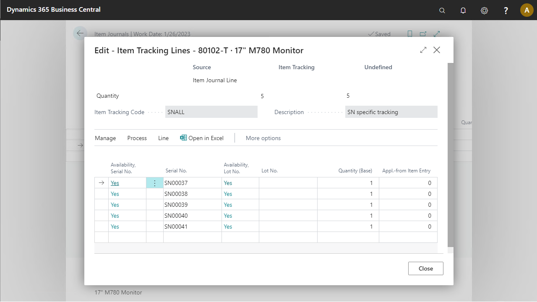
Task: Toggle full-screen arrows on Item Journals page
Action: [x=437, y=34]
